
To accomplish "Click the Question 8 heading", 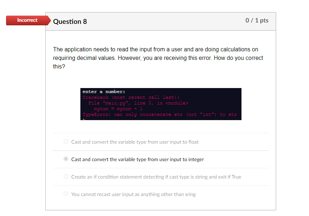I will pos(70,21).
